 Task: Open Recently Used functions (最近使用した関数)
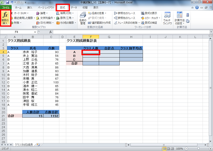[23, 18]
